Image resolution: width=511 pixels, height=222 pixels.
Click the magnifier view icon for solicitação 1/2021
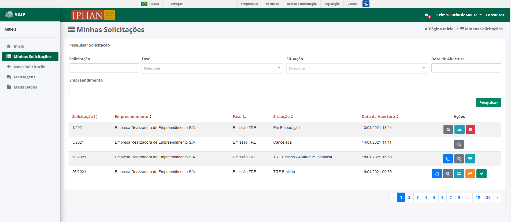(x=448, y=129)
